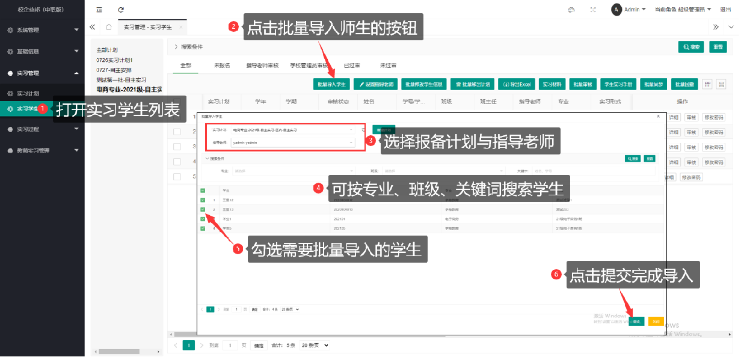The image size is (741, 357).
Task: Click the refresh icon in top bar
Action: 121,10
